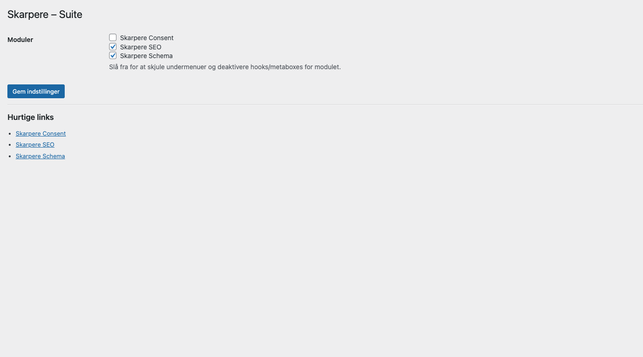643x357 pixels.
Task: Click the module description help text
Action: click(225, 67)
